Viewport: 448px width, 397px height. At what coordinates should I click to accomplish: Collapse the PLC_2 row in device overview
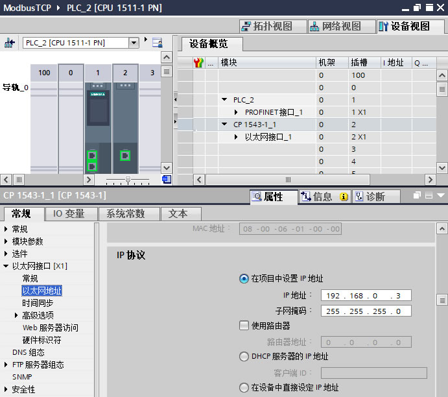224,99
